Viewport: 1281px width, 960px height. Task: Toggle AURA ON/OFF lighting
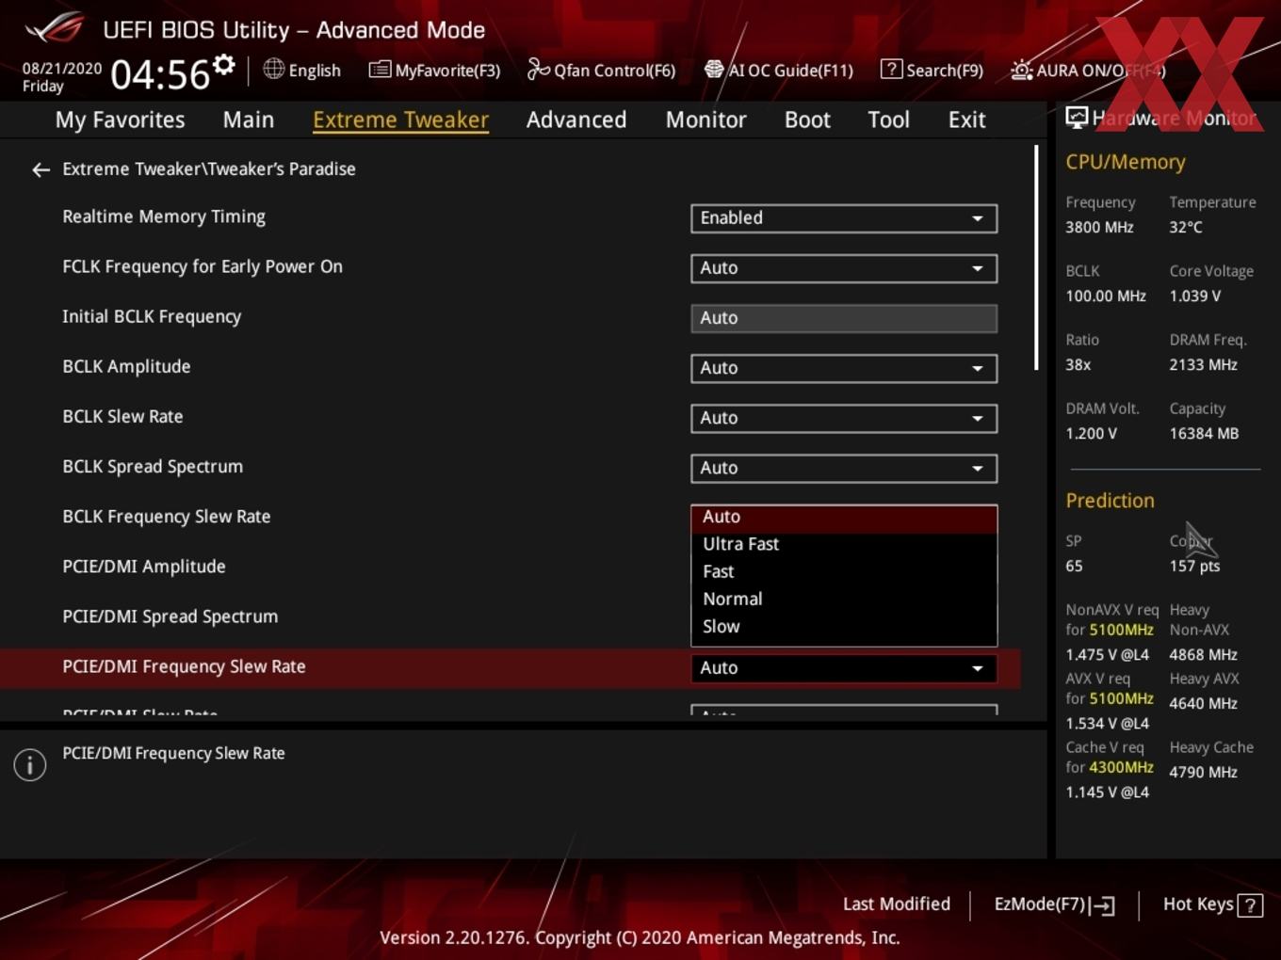[x=1088, y=70]
